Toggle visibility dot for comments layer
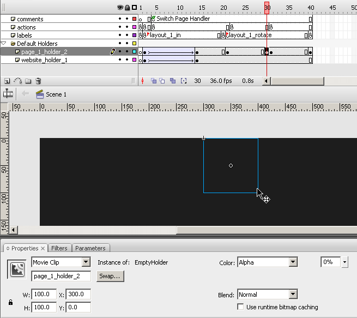This screenshot has width=357, height=318. (120, 19)
